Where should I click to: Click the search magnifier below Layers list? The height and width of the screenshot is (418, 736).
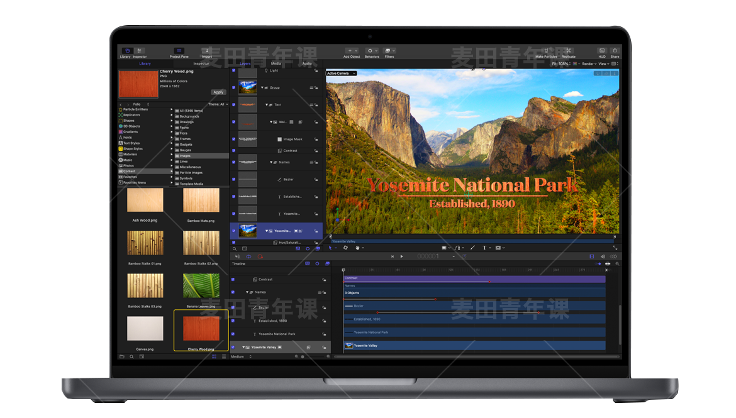coord(235,249)
